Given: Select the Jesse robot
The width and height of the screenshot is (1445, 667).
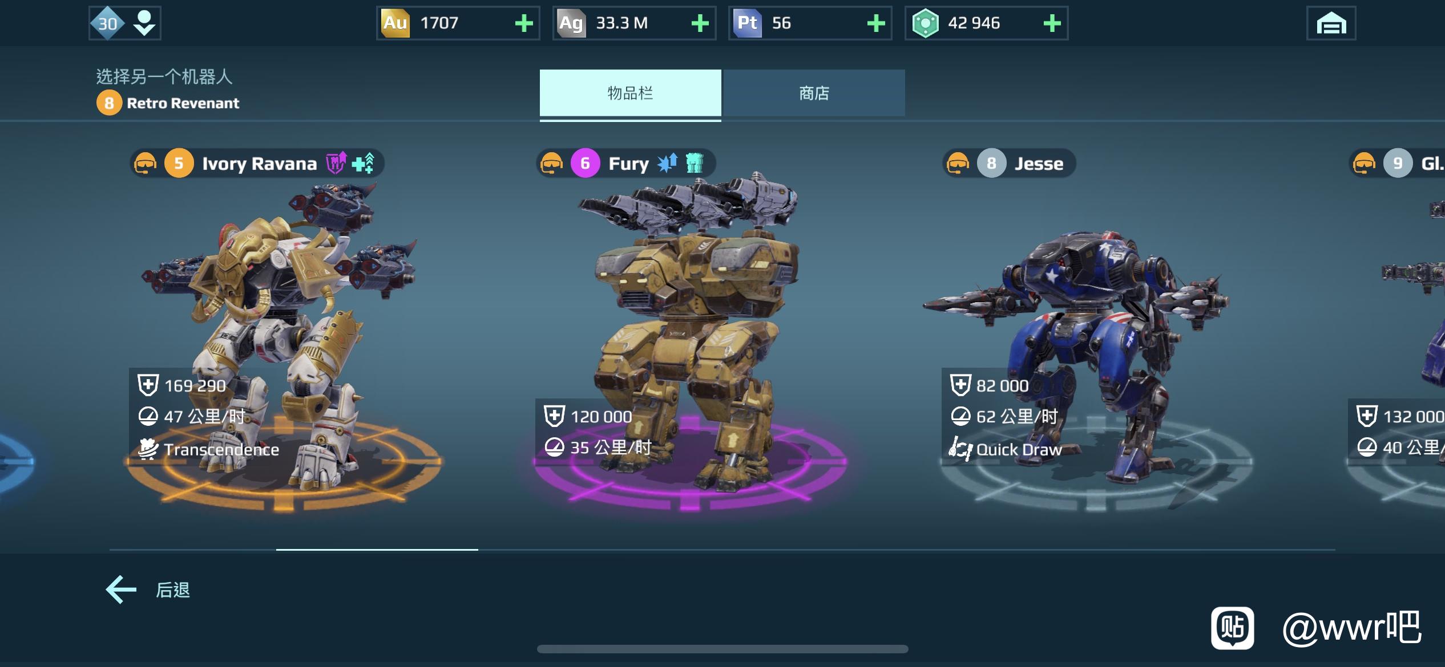Looking at the screenshot, I should coord(1084,331).
